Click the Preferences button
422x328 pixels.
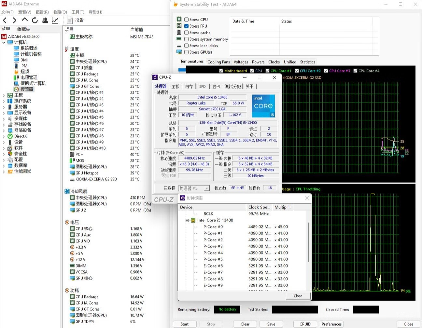(x=331, y=324)
